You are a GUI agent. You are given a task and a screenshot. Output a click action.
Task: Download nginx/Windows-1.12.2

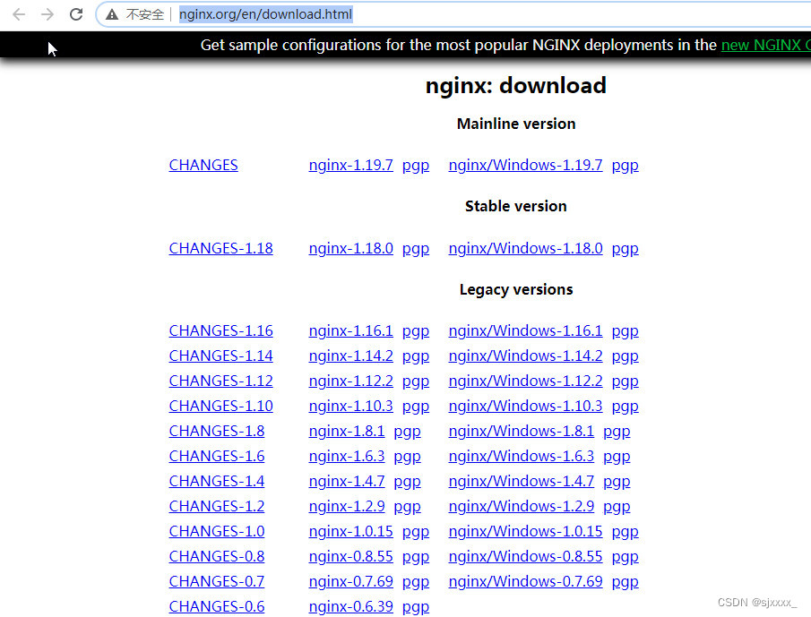coord(525,381)
